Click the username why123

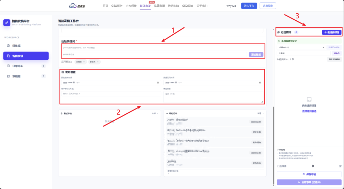pos(231,6)
